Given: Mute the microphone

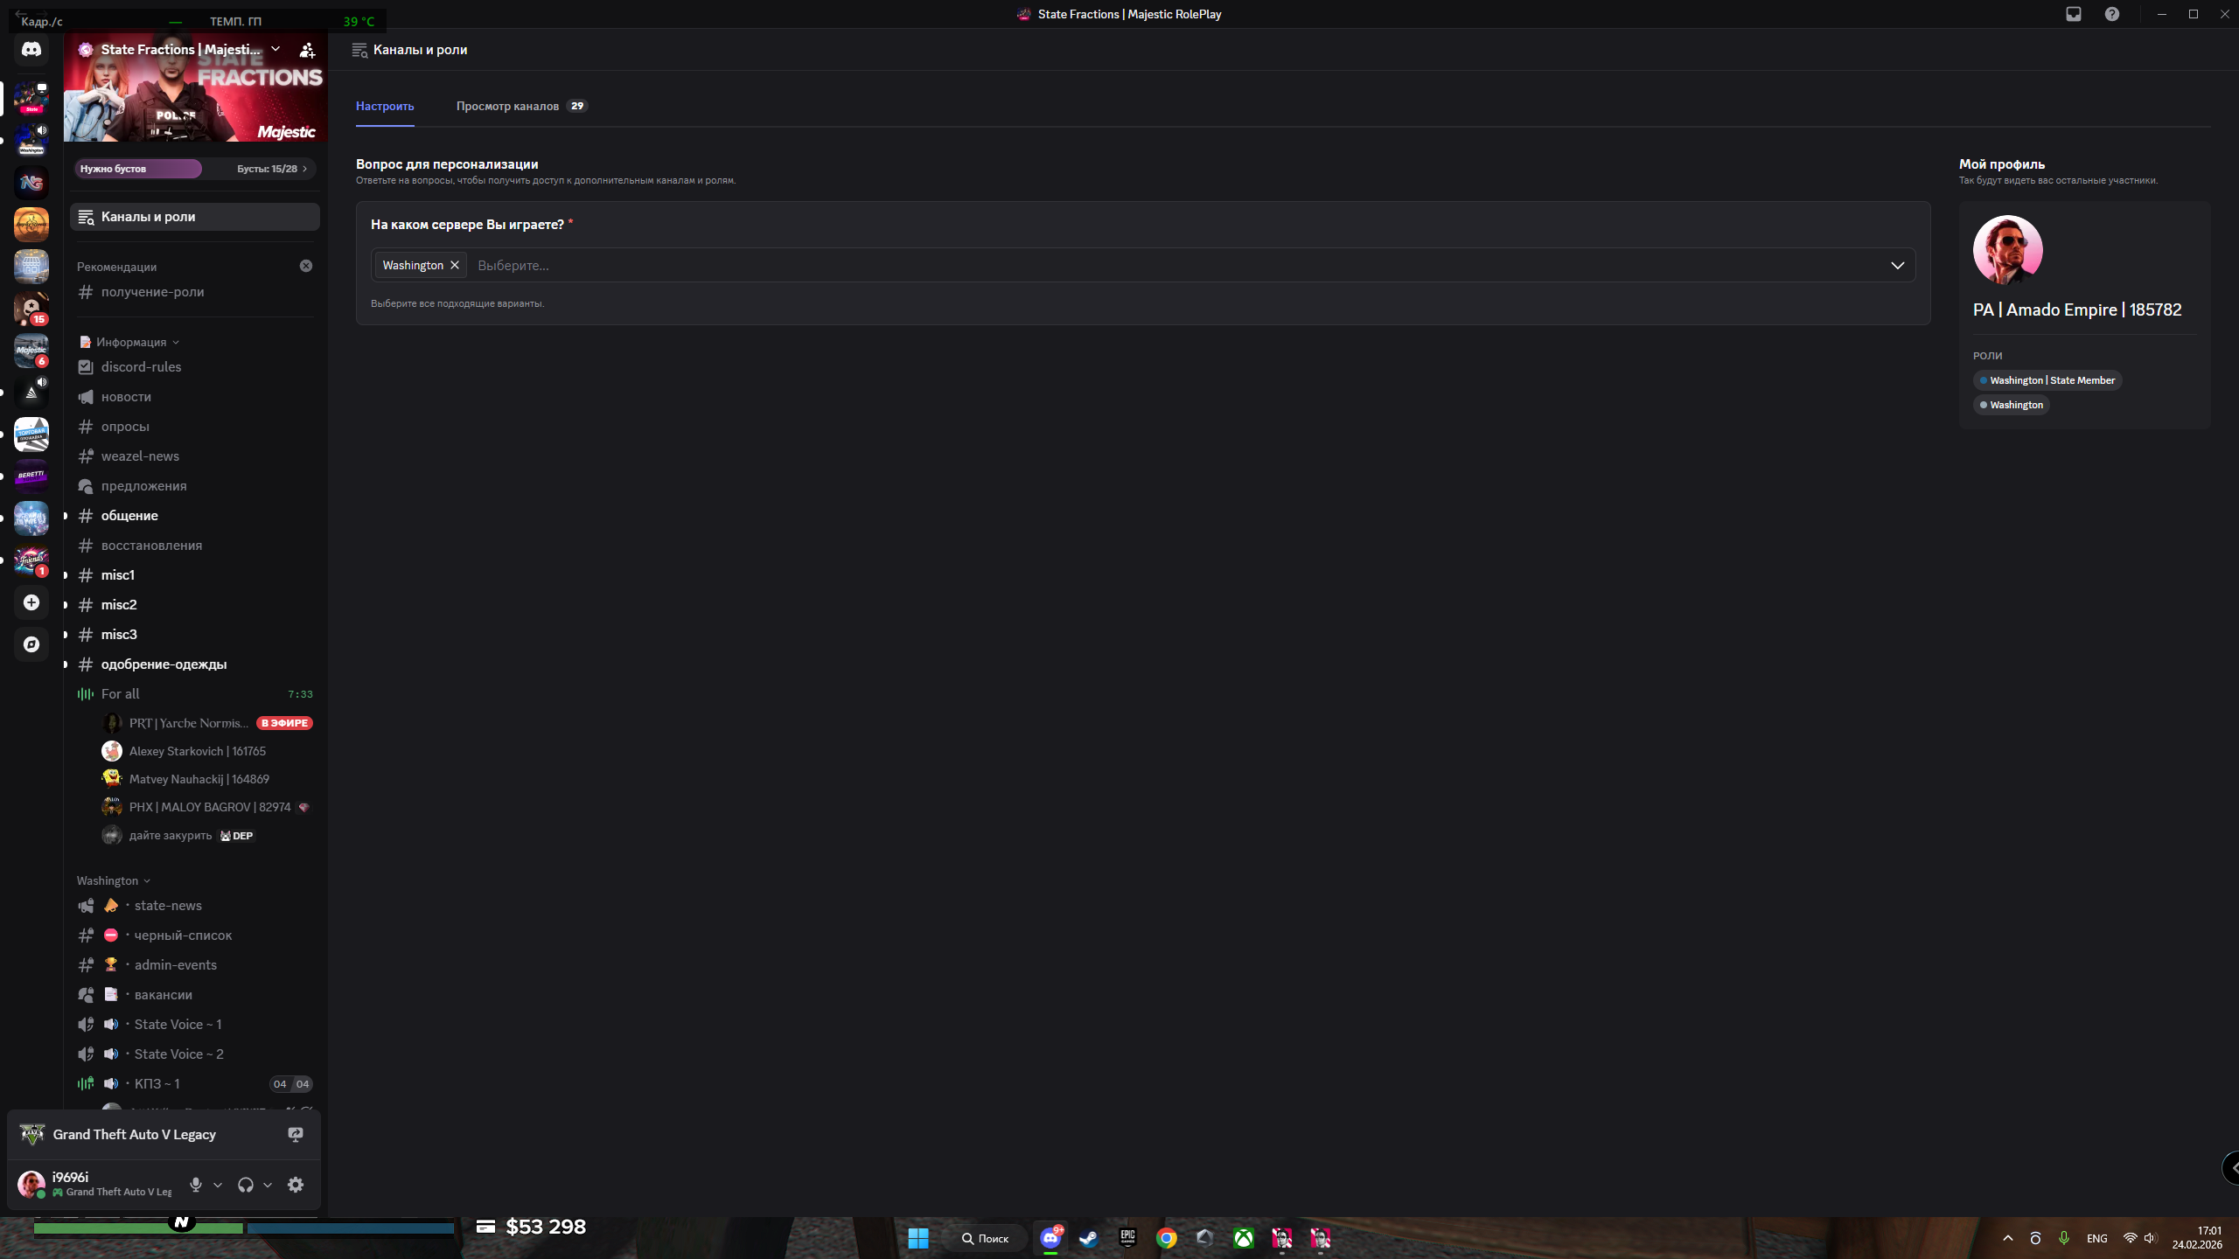Looking at the screenshot, I should tap(196, 1185).
